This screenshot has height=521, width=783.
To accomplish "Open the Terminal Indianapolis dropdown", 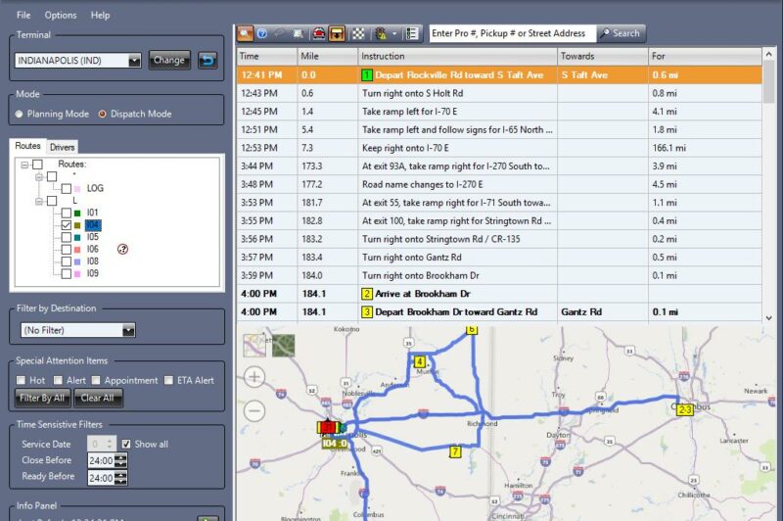I will click(134, 61).
